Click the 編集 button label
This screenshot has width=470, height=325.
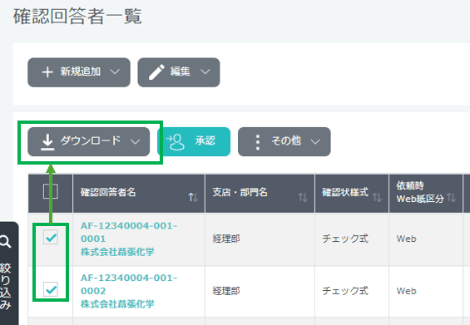[x=181, y=71]
